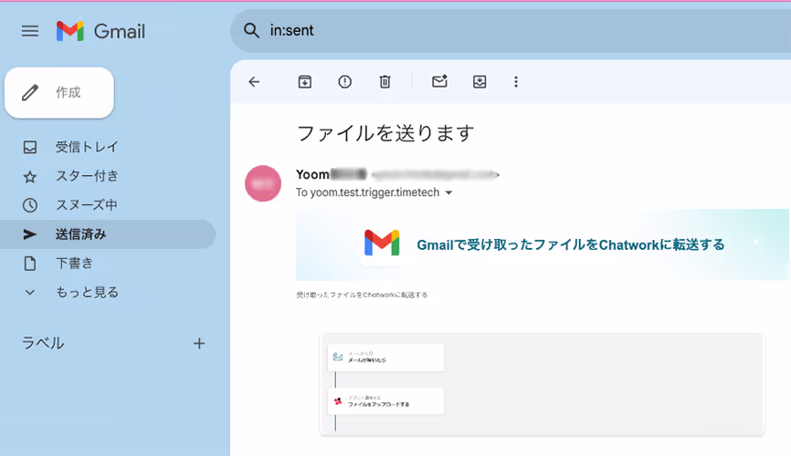
Task: Open the workflow diagram attachment image
Action: pyautogui.click(x=543, y=384)
